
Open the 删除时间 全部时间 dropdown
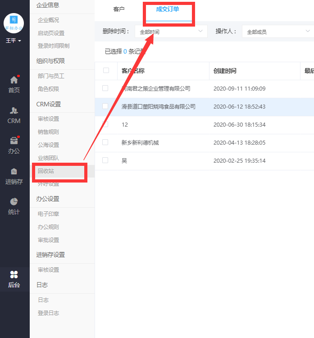point(171,32)
